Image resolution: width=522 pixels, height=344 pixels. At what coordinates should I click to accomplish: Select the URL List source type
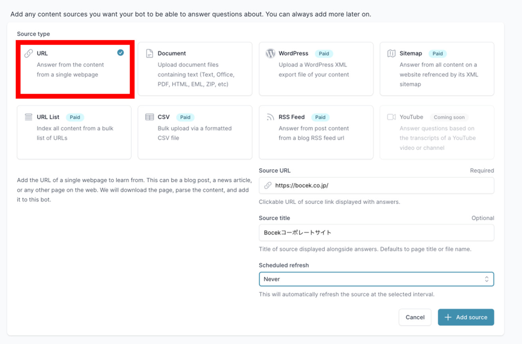tap(74, 132)
